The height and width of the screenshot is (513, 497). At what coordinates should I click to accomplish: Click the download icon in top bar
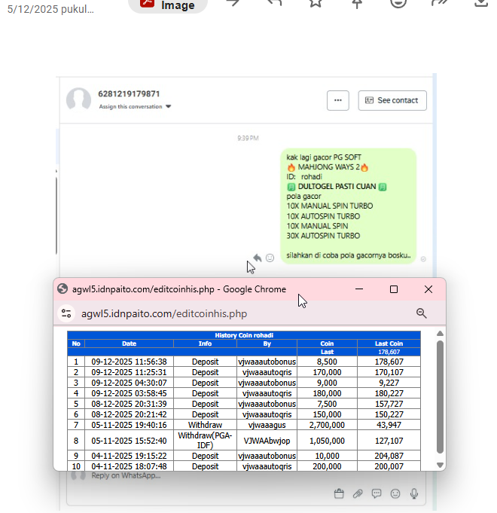[481, 2]
